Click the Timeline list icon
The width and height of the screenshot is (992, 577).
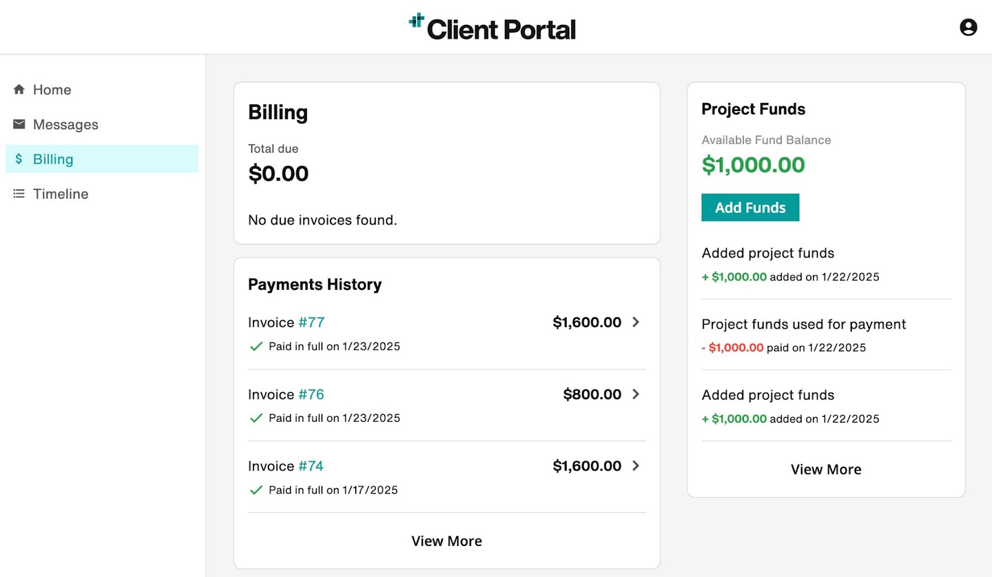(19, 194)
